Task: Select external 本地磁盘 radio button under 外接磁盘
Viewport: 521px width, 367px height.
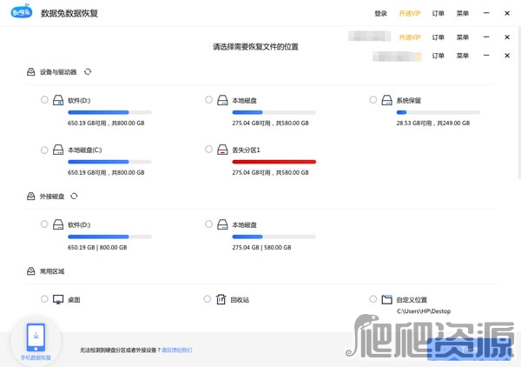Action: [x=208, y=224]
